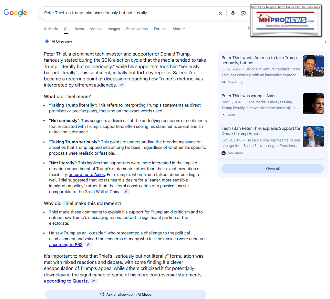Click the bold '"Taking Trump seriously"' bullet term
Image resolution: width=330 pixels, height=299 pixels.
75,142
